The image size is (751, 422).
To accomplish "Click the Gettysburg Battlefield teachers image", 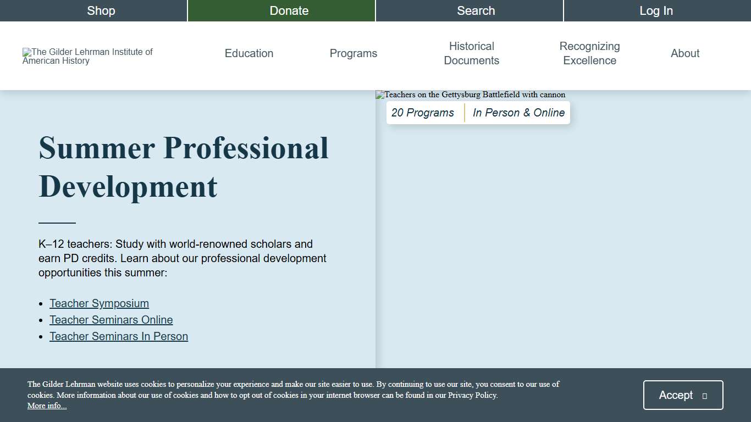I will (x=471, y=95).
